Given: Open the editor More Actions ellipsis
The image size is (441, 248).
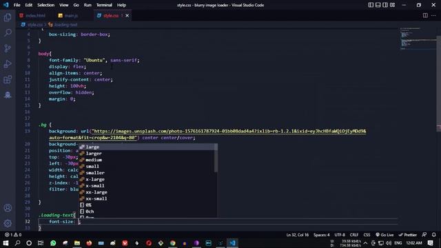Looking at the screenshot, I should tap(433, 15).
